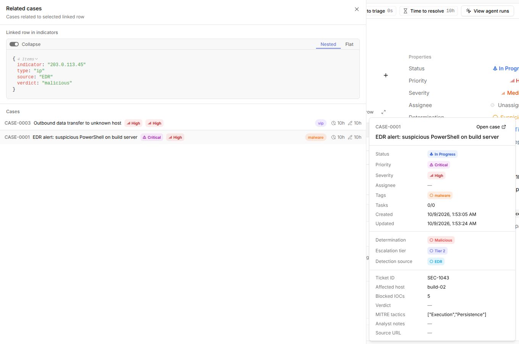Click the In Progress status in Properties panel

tap(506, 68)
